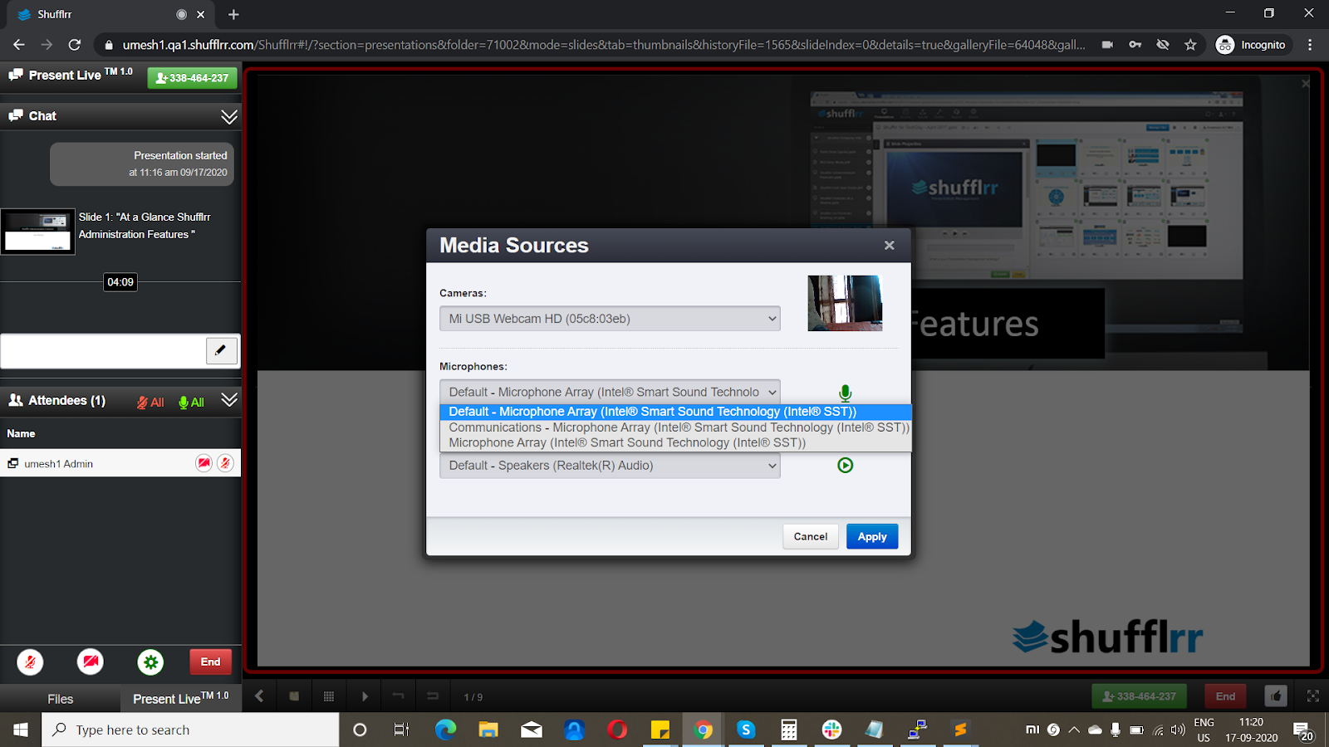Open the Cameras dropdown

[x=610, y=319]
